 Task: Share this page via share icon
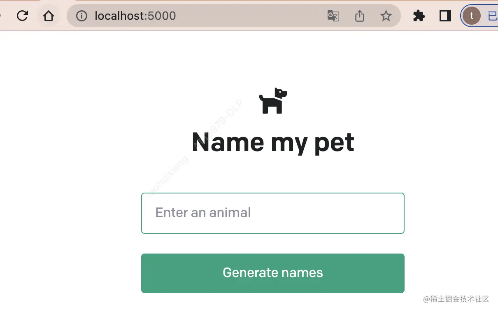359,16
